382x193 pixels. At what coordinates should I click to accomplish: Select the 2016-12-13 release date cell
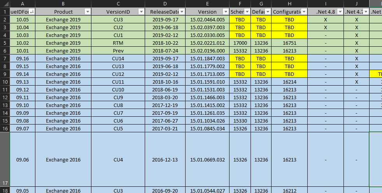coord(165,160)
